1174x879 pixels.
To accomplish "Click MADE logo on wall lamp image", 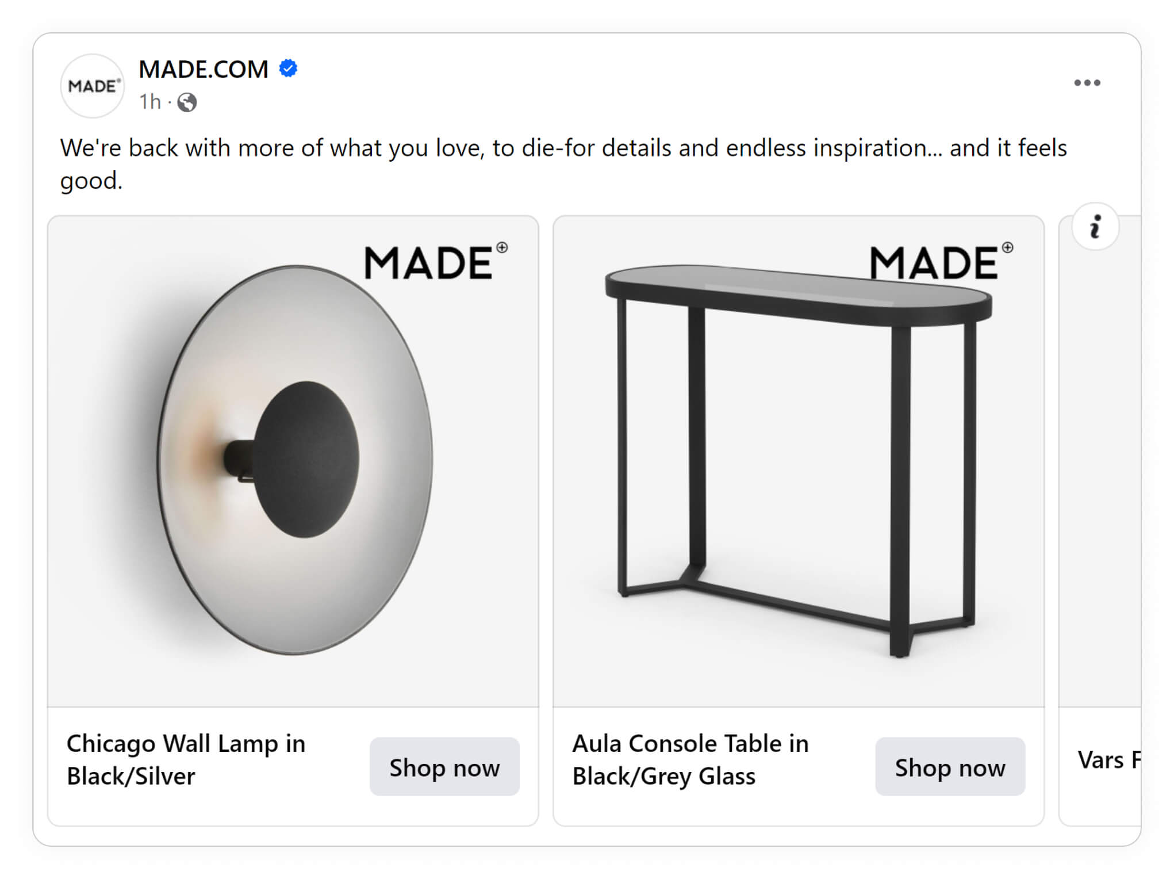I will 436,262.
